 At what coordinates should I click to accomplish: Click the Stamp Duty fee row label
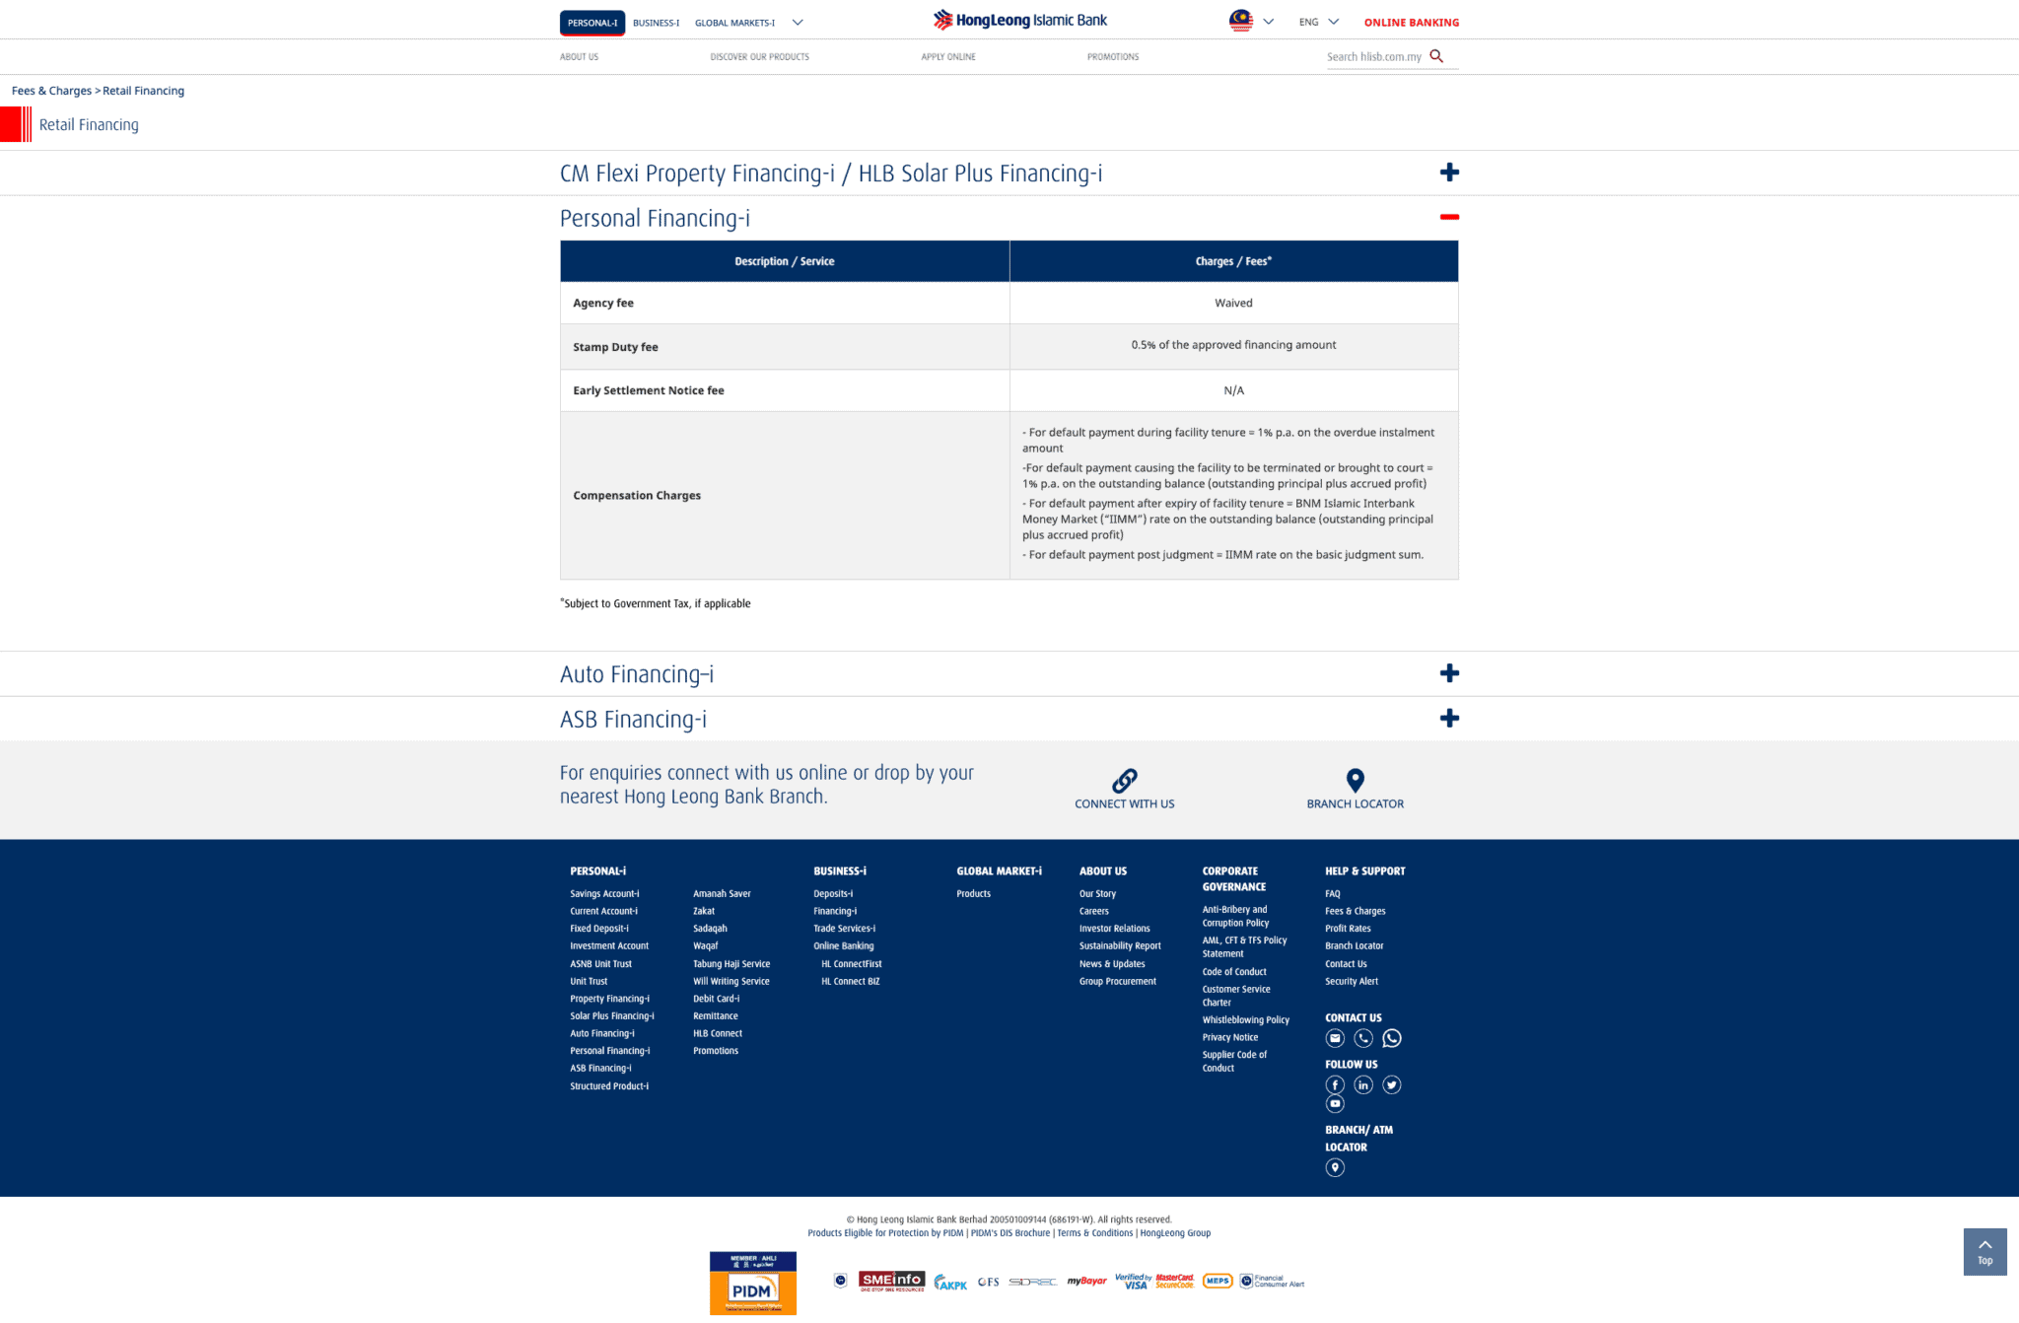pyautogui.click(x=615, y=347)
